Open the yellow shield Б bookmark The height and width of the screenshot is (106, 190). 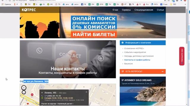click(x=35, y=4)
